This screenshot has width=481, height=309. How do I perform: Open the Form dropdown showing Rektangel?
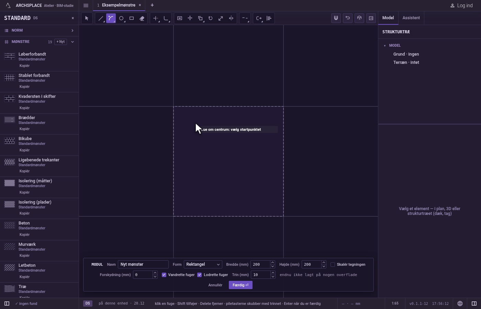[x=203, y=264]
